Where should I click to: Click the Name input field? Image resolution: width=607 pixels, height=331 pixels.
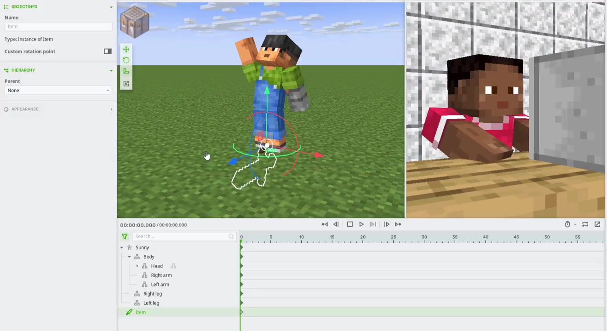tap(58, 27)
